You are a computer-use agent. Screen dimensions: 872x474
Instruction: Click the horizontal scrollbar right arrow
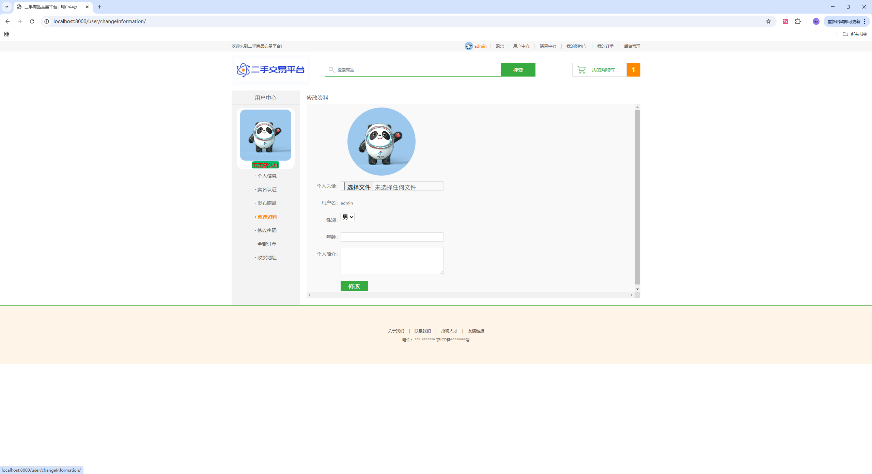coord(632,295)
